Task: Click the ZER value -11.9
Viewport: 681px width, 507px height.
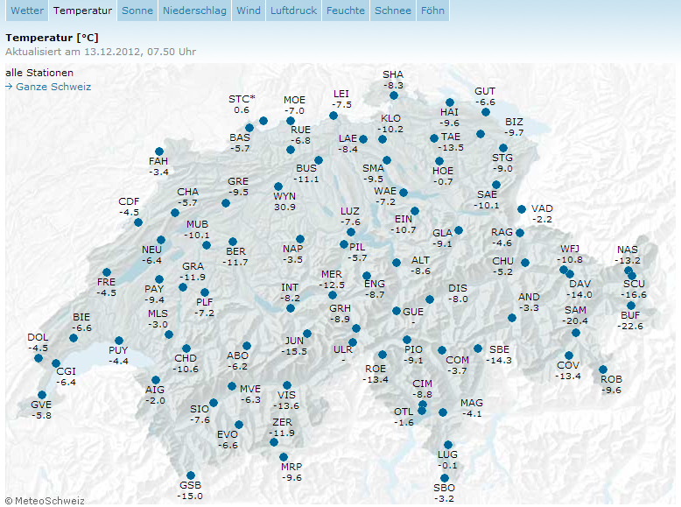Action: (x=282, y=433)
